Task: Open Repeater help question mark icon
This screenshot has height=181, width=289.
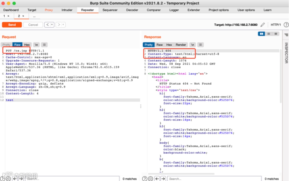Action: pyautogui.click(x=286, y=25)
